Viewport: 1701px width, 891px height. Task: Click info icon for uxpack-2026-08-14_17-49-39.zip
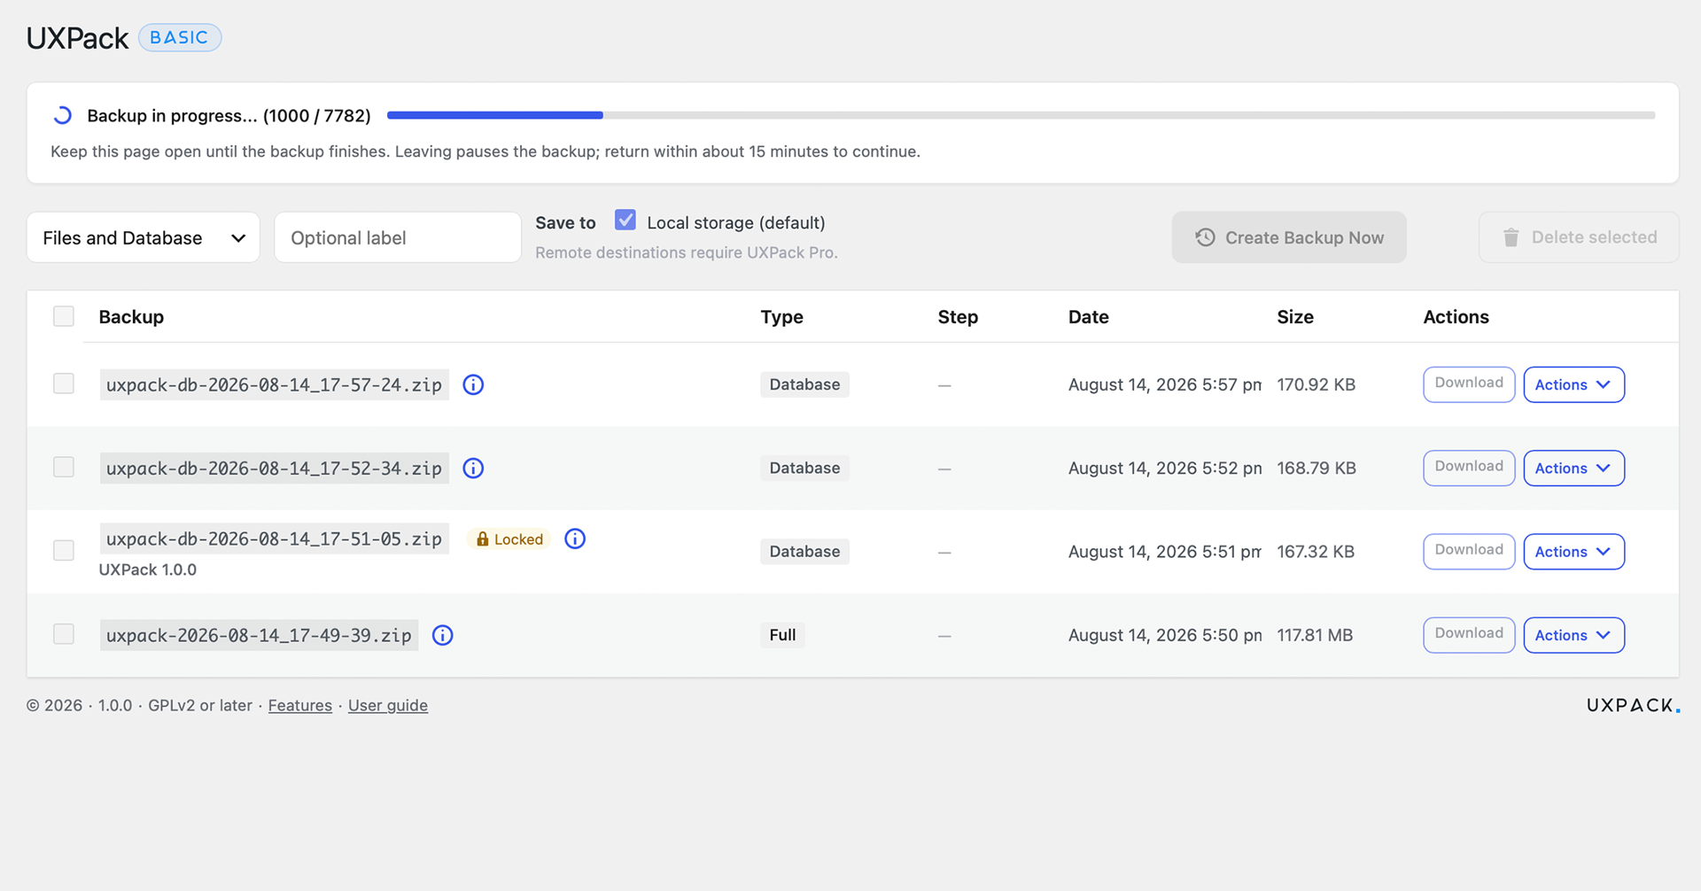pos(442,635)
